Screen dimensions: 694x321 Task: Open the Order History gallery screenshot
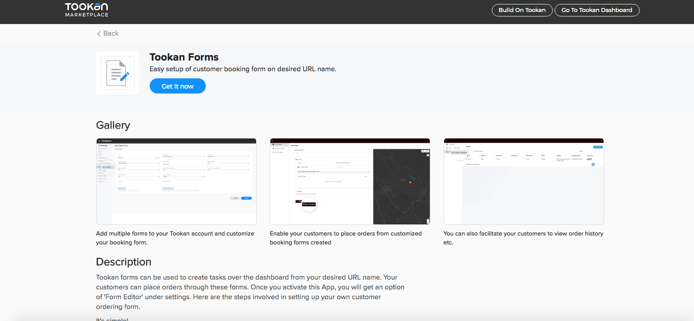pyautogui.click(x=524, y=181)
